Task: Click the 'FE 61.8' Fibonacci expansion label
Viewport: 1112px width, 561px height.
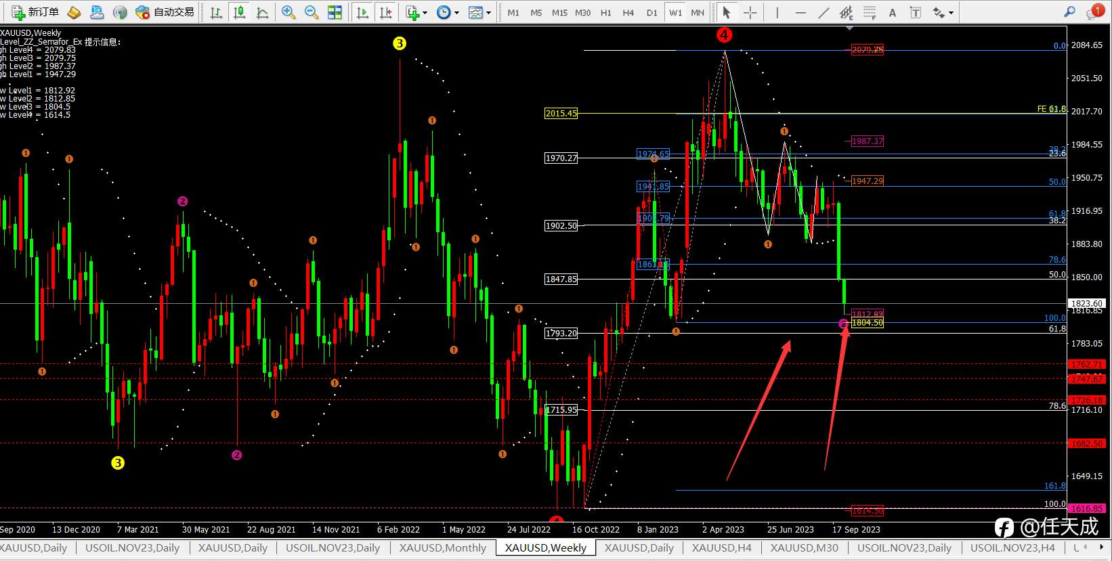Action: tap(1051, 109)
